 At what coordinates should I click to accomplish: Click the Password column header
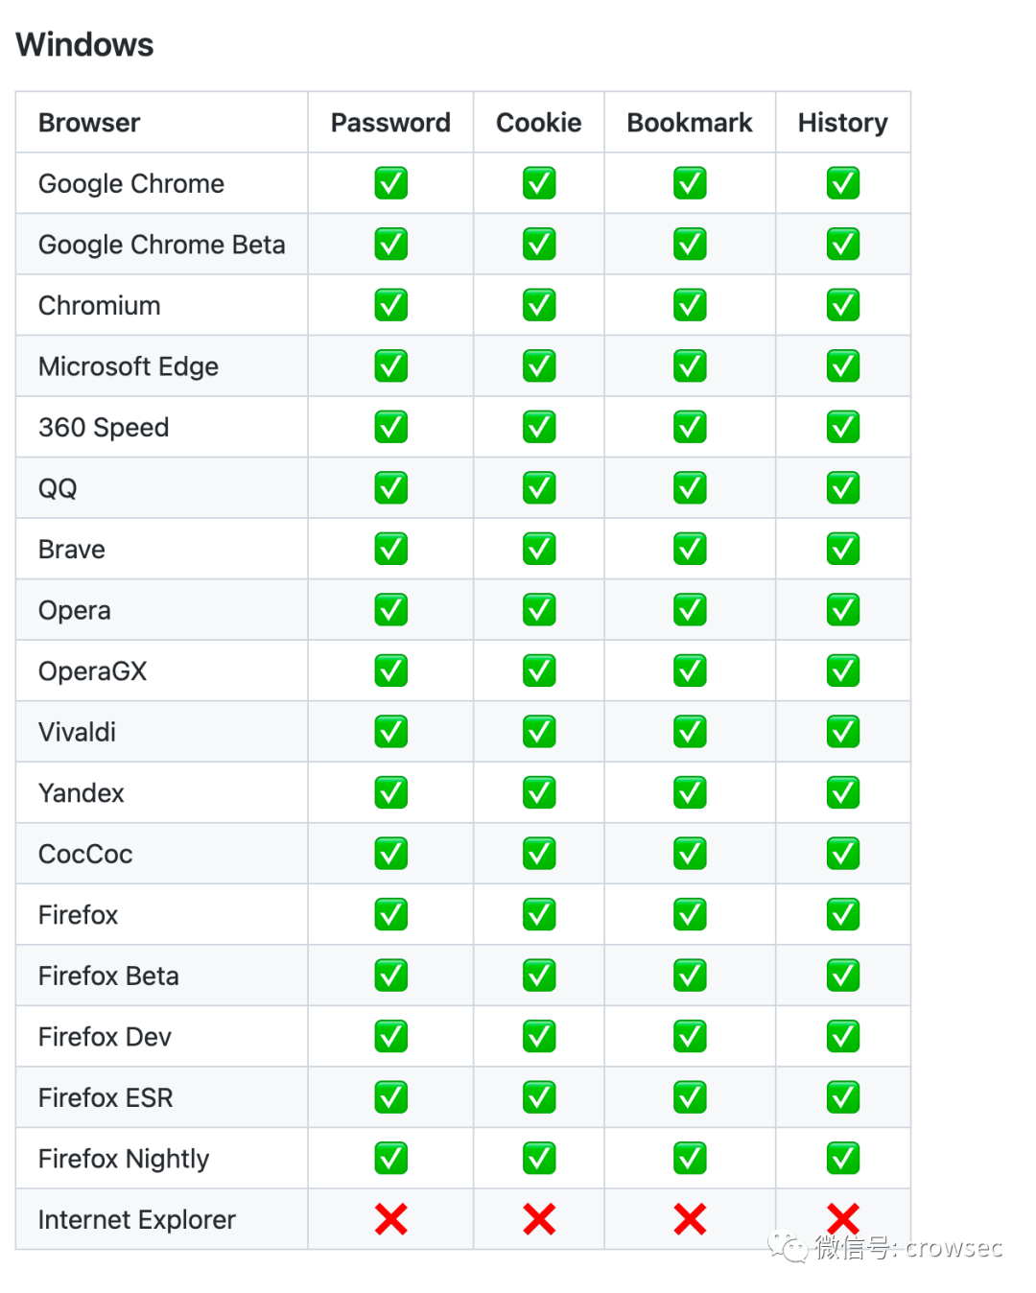[x=390, y=123]
